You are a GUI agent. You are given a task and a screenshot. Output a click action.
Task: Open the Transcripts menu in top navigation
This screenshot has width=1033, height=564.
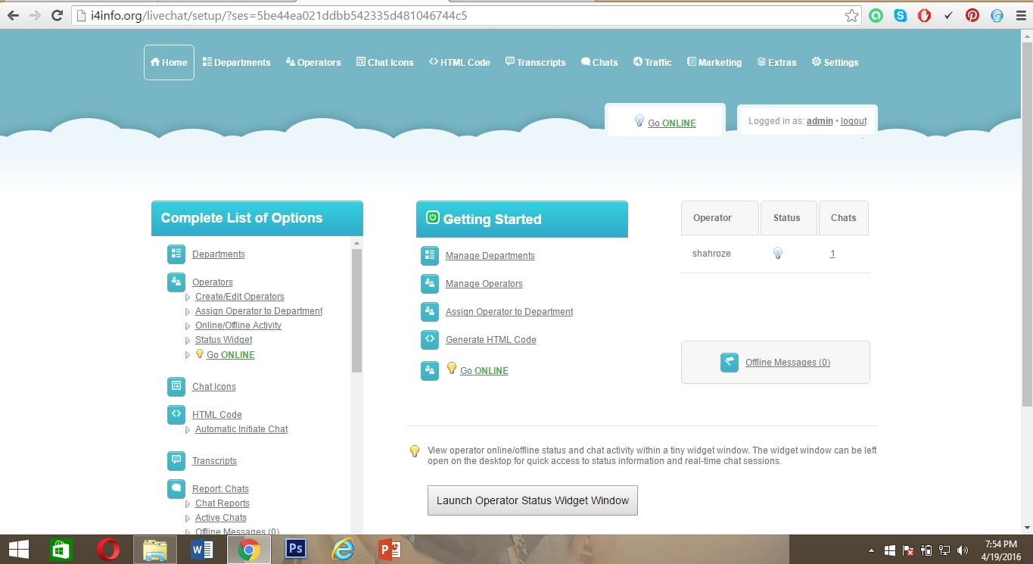(x=535, y=62)
